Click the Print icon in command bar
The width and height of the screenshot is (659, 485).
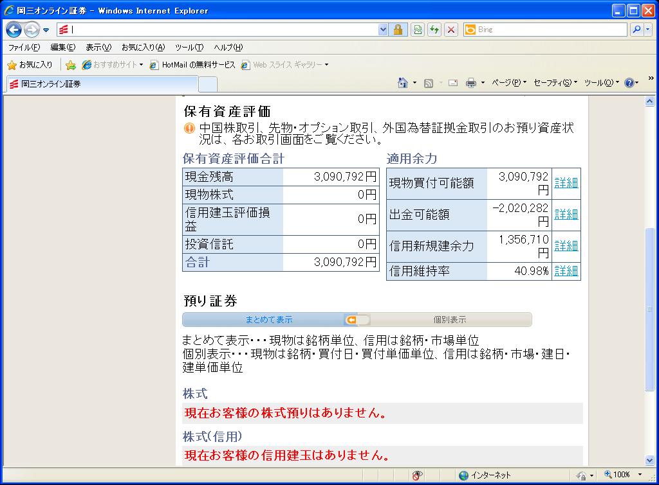pyautogui.click(x=470, y=82)
